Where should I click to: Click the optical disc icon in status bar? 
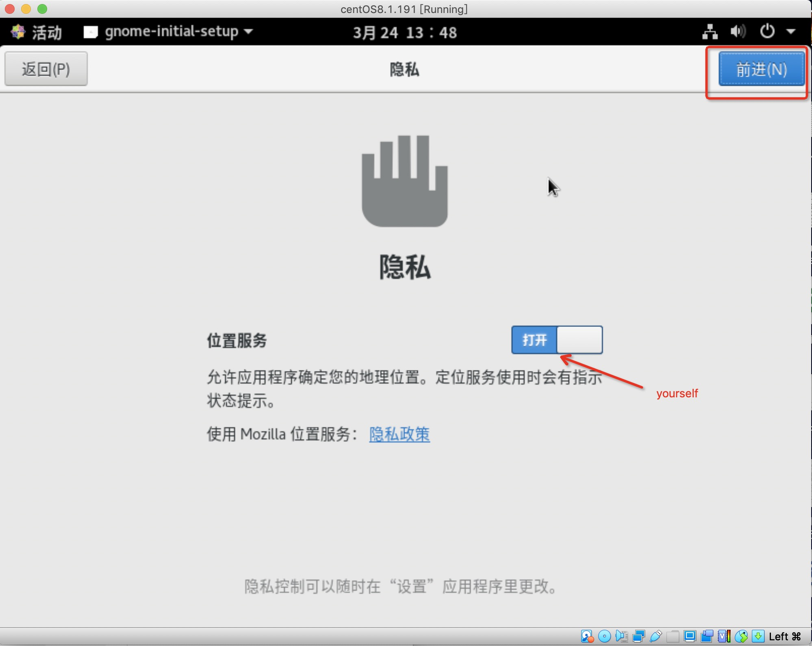click(x=605, y=637)
